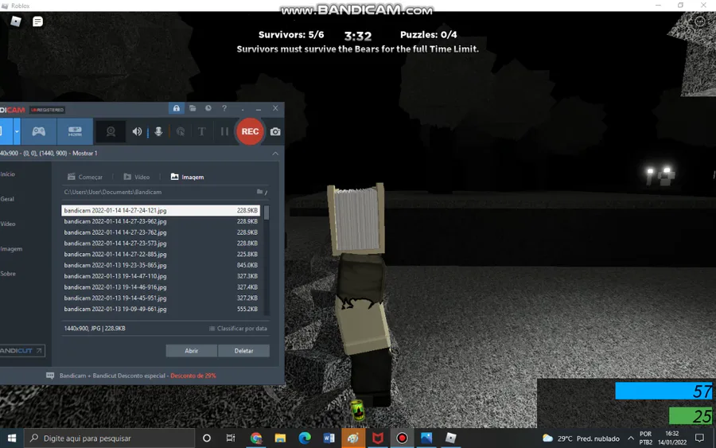Image resolution: width=716 pixels, height=448 pixels.
Task: Start recording with the red REC button
Action: tap(250, 131)
